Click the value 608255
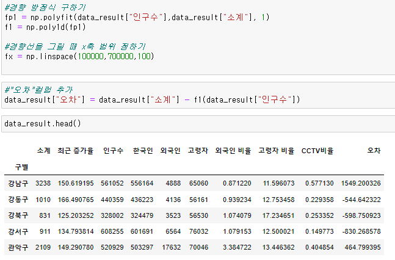 [112, 231]
